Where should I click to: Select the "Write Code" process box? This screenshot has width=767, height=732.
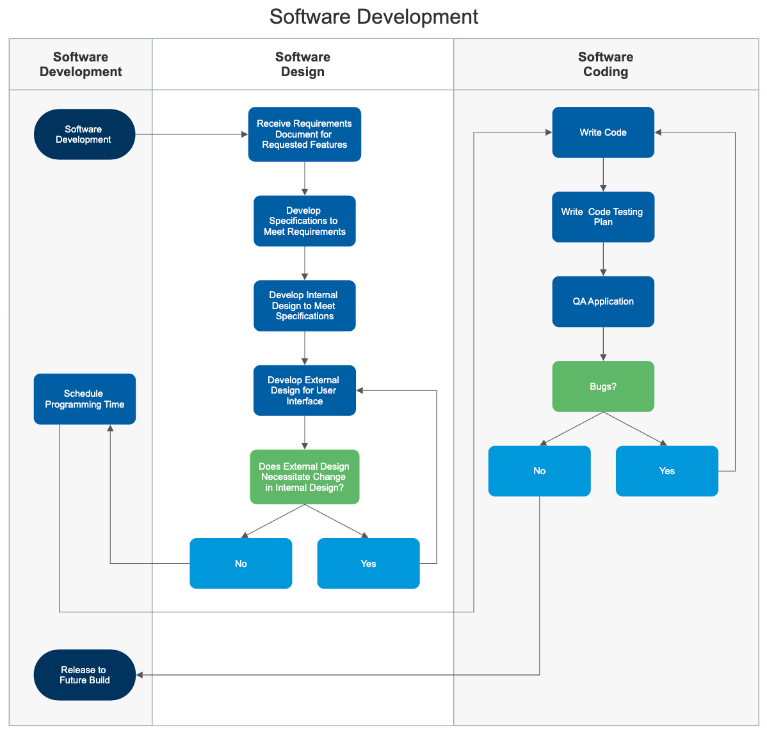click(602, 132)
